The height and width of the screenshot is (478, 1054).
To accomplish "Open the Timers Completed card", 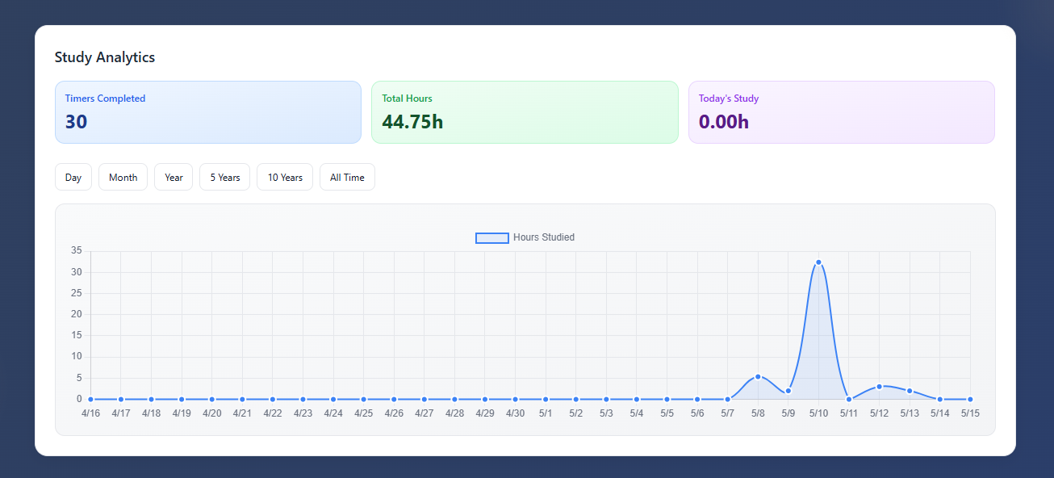I will 208,112.
